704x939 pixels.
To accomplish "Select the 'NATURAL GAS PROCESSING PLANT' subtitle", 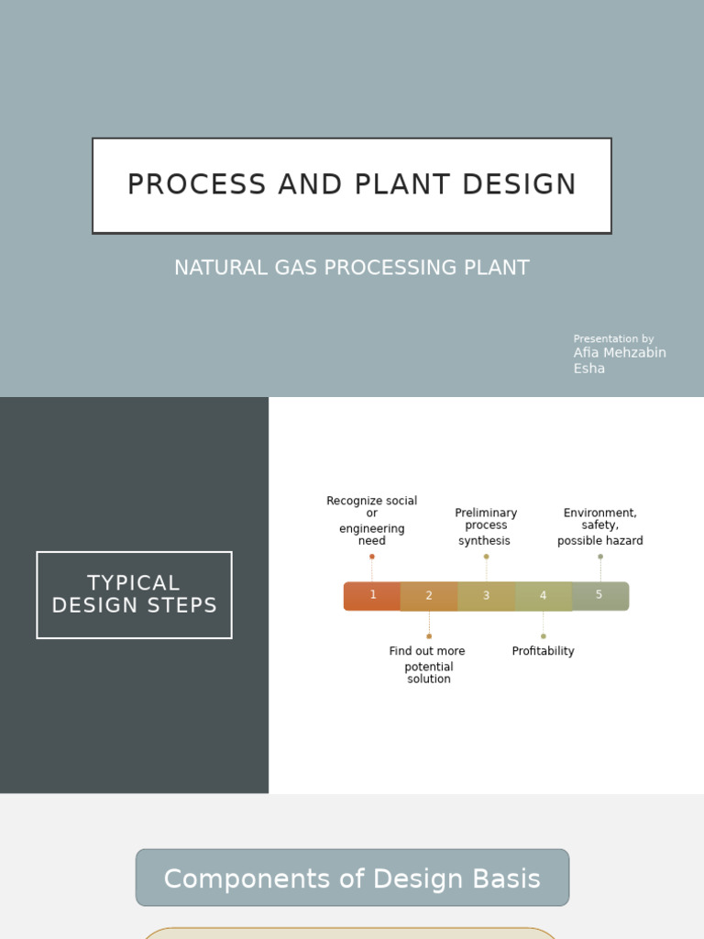I will click(352, 268).
